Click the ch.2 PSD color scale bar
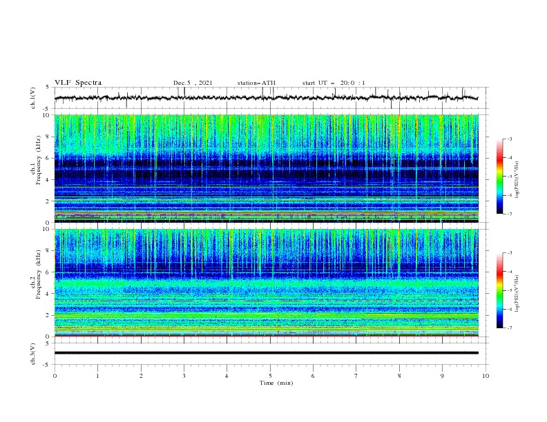Viewport: 547px width, 422px height. coord(500,290)
